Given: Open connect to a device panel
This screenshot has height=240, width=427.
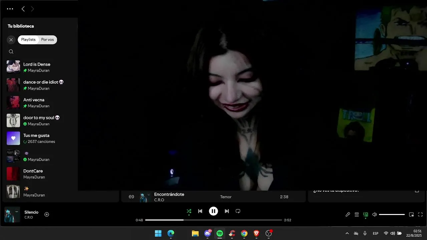Looking at the screenshot, I should point(366,215).
